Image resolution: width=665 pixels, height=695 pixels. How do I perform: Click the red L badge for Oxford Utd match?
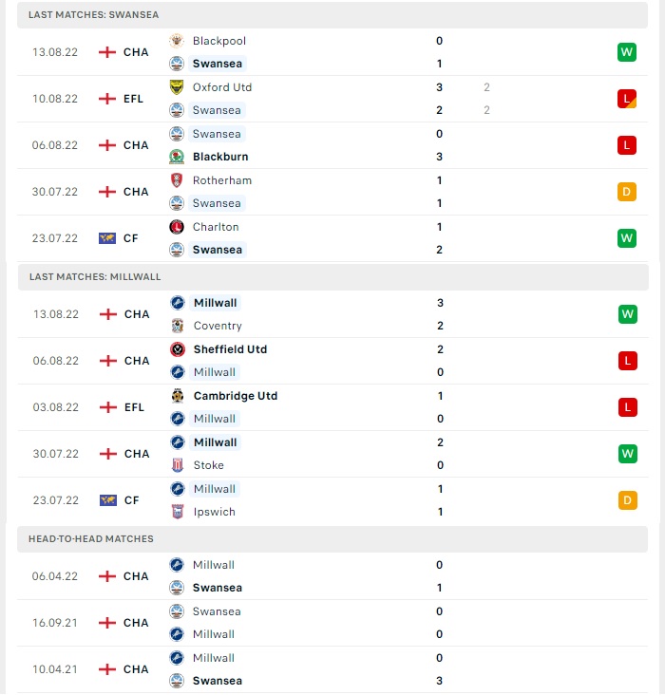coord(626,99)
